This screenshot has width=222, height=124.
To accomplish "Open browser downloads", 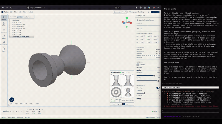I will pyautogui.click(x=136, y=8).
